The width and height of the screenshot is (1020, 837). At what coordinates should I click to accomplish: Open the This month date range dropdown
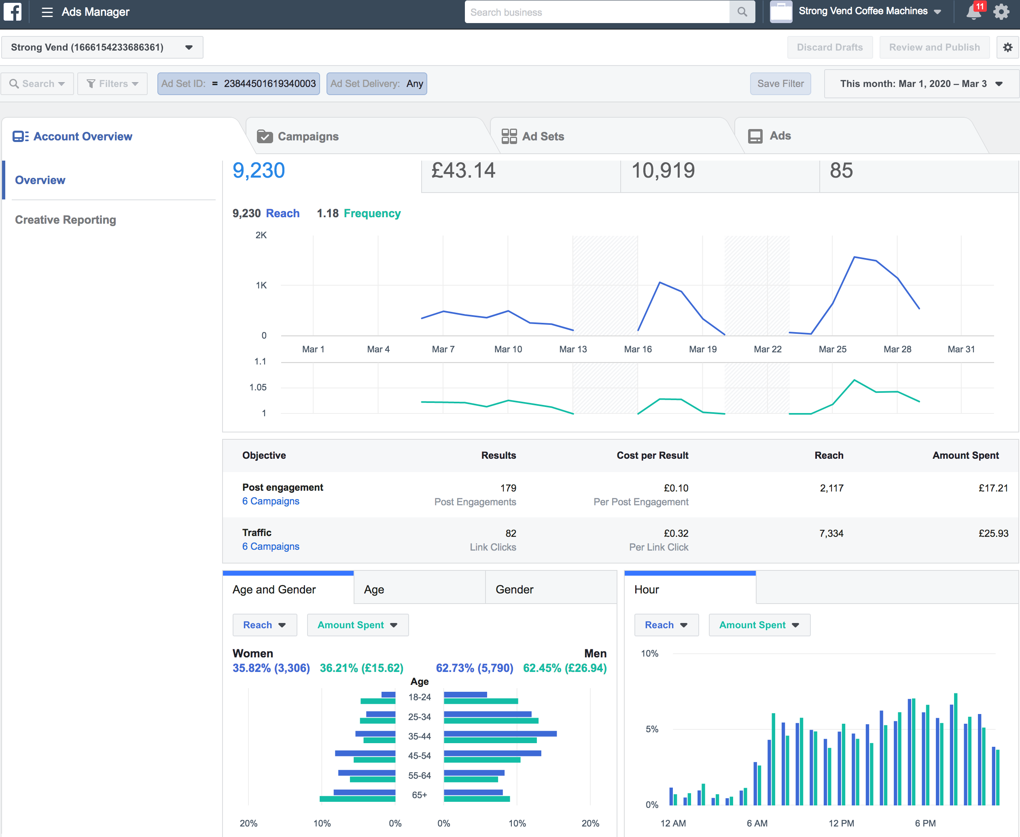tap(922, 84)
